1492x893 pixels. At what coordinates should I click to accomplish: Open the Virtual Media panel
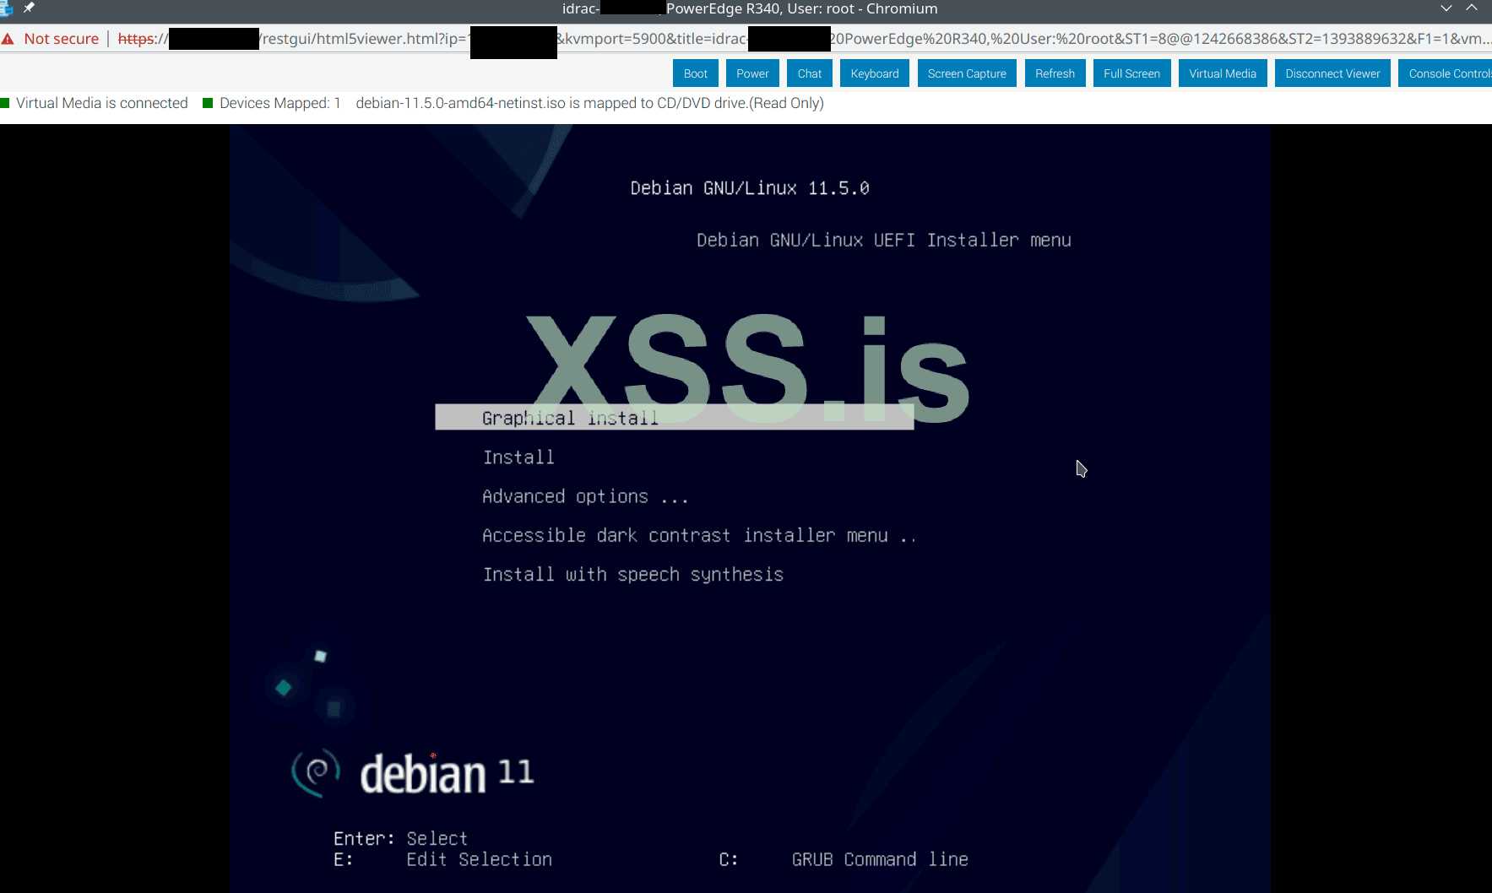click(1222, 73)
